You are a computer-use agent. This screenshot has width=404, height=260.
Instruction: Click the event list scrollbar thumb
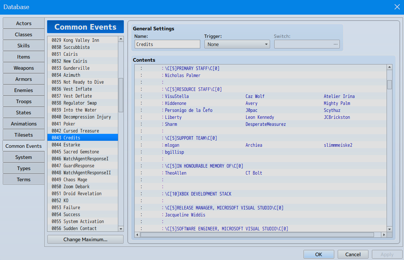click(x=121, y=95)
